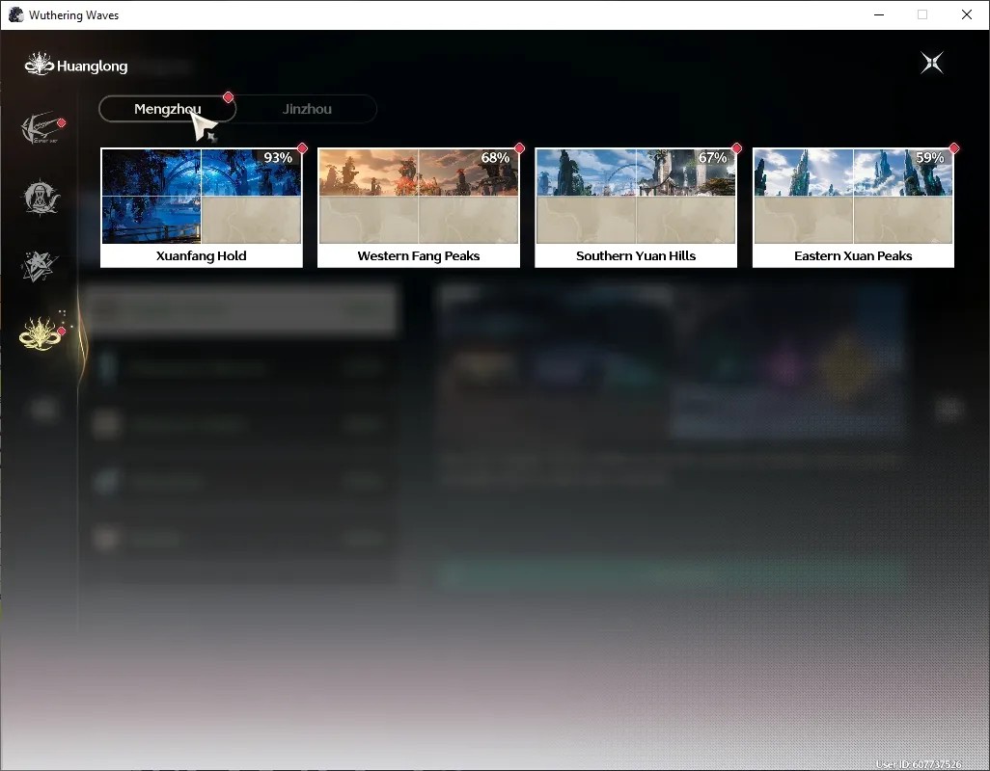This screenshot has width=990, height=771.
Task: Open the Xuanfang Hold area card
Action: tap(202, 208)
